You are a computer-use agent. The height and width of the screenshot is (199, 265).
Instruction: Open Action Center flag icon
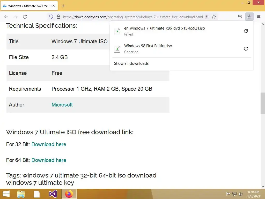pos(228,194)
